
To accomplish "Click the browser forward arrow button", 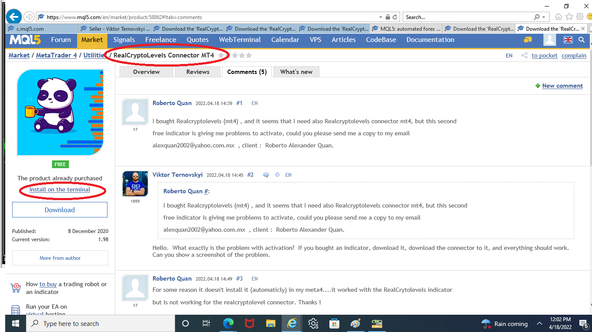I will [29, 17].
